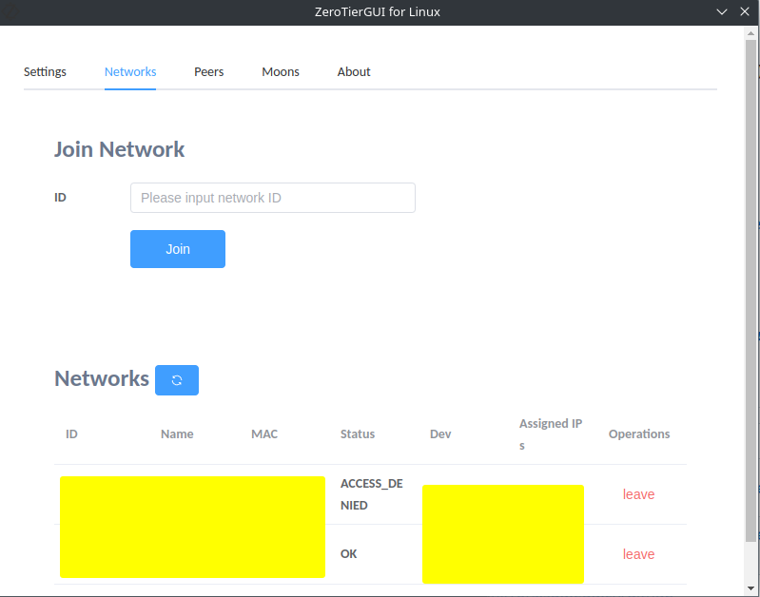Click the MAC column header
This screenshot has height=597, width=760.
(264, 433)
